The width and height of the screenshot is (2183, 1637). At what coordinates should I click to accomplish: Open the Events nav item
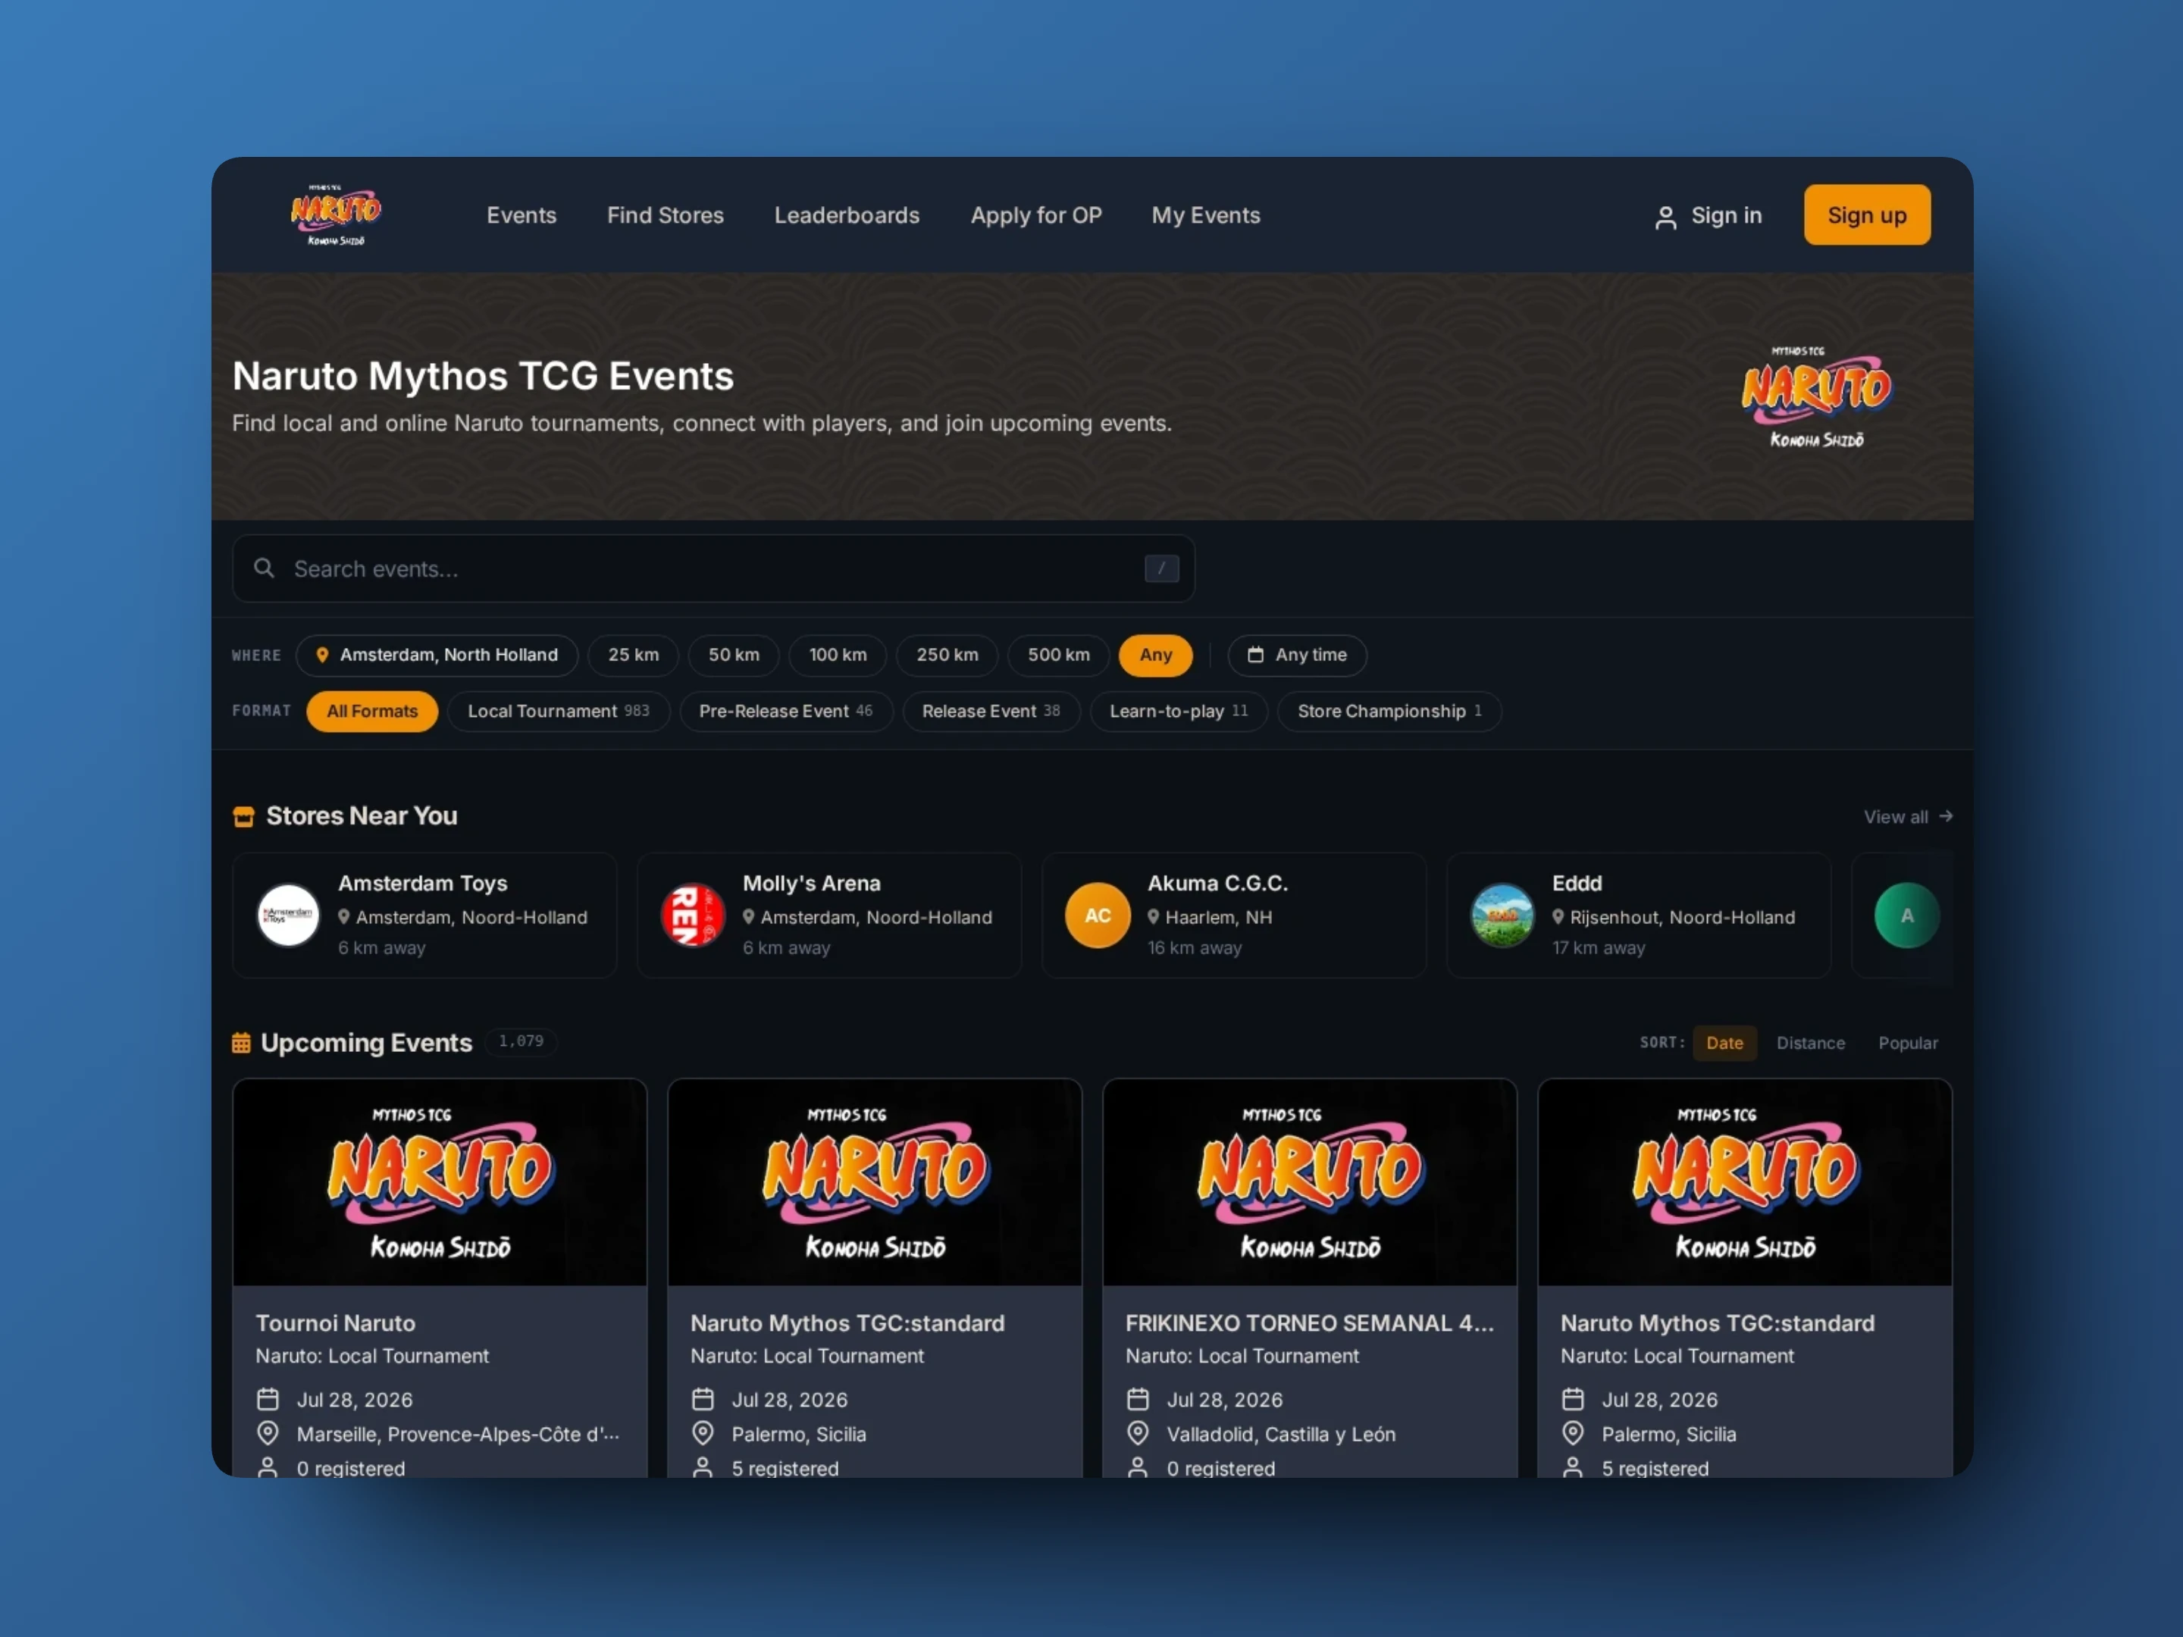pyautogui.click(x=521, y=215)
